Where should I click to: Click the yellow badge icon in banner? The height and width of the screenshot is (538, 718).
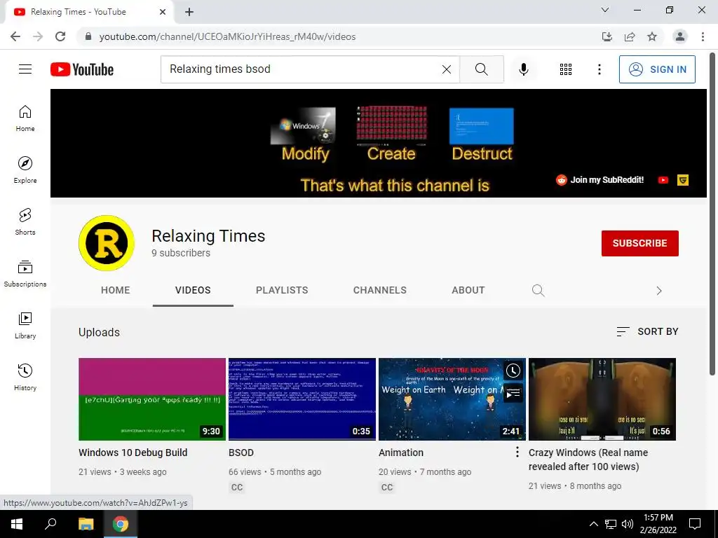pyautogui.click(x=683, y=180)
